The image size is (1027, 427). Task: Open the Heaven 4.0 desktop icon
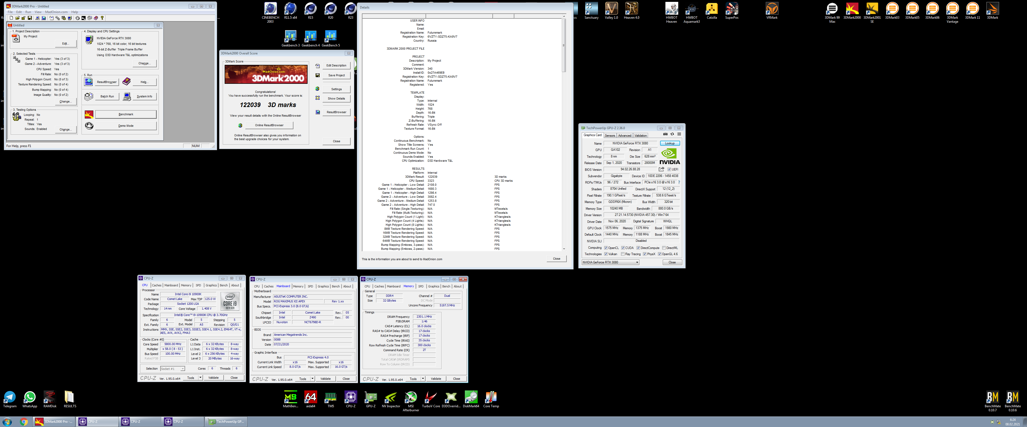pyautogui.click(x=631, y=11)
